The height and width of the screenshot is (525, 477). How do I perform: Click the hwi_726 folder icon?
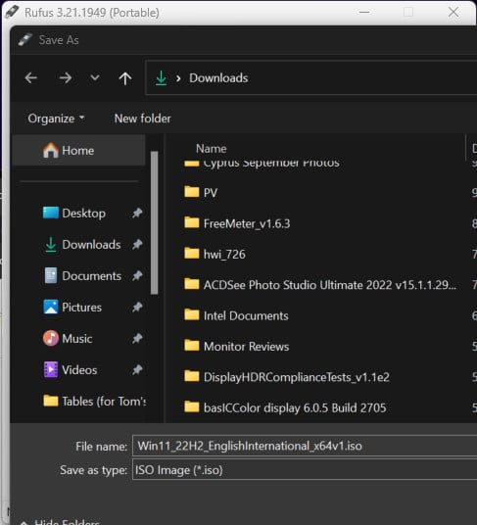click(x=192, y=254)
